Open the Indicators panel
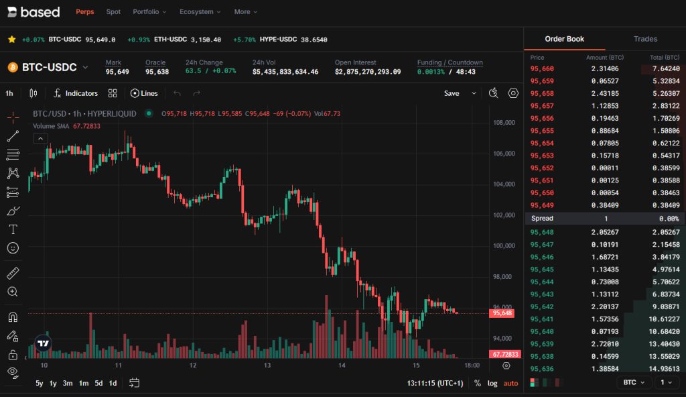The height and width of the screenshot is (397, 686). click(76, 93)
